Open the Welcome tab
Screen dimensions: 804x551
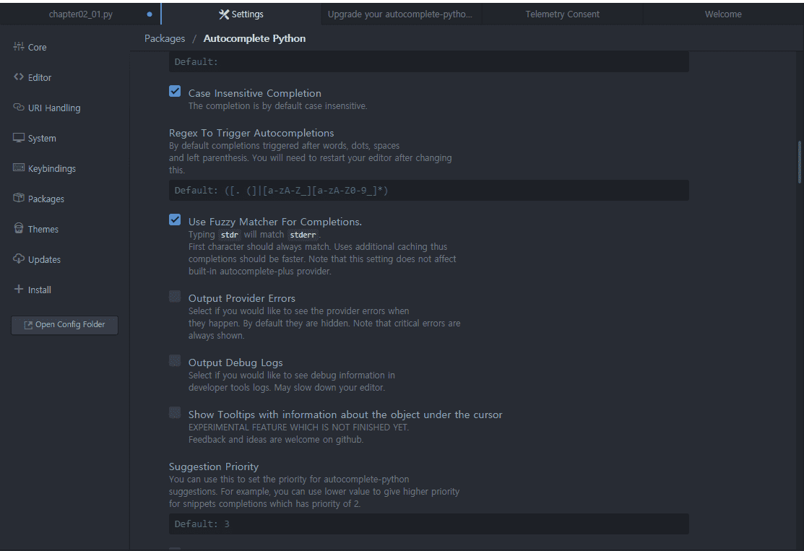(x=723, y=14)
